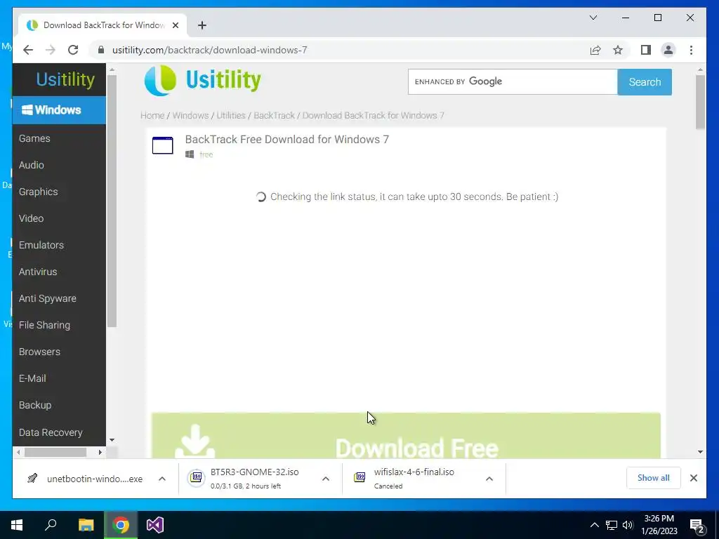719x539 pixels.
Task: Open the taskbar clock and date
Action: (x=659, y=525)
